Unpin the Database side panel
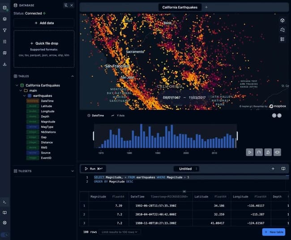The width and height of the screenshot is (291, 240). tap(66, 5)
